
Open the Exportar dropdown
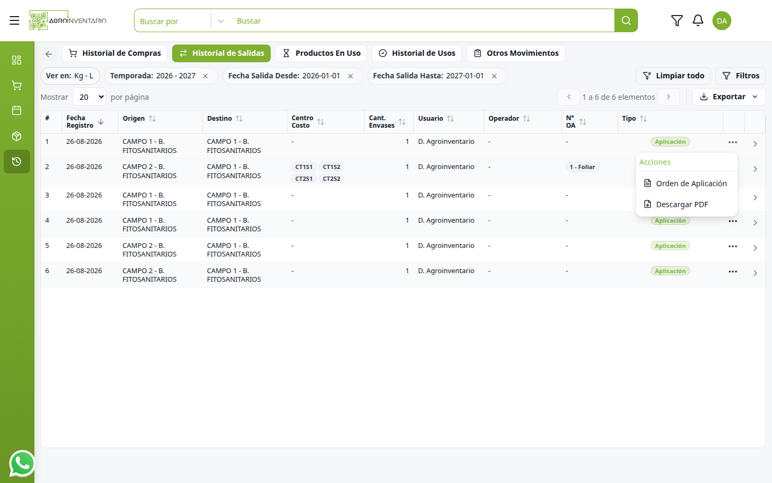(x=729, y=97)
